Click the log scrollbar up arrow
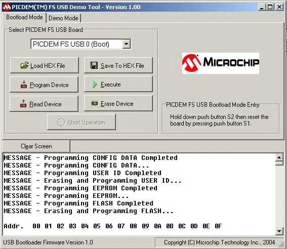 [x=279, y=157]
